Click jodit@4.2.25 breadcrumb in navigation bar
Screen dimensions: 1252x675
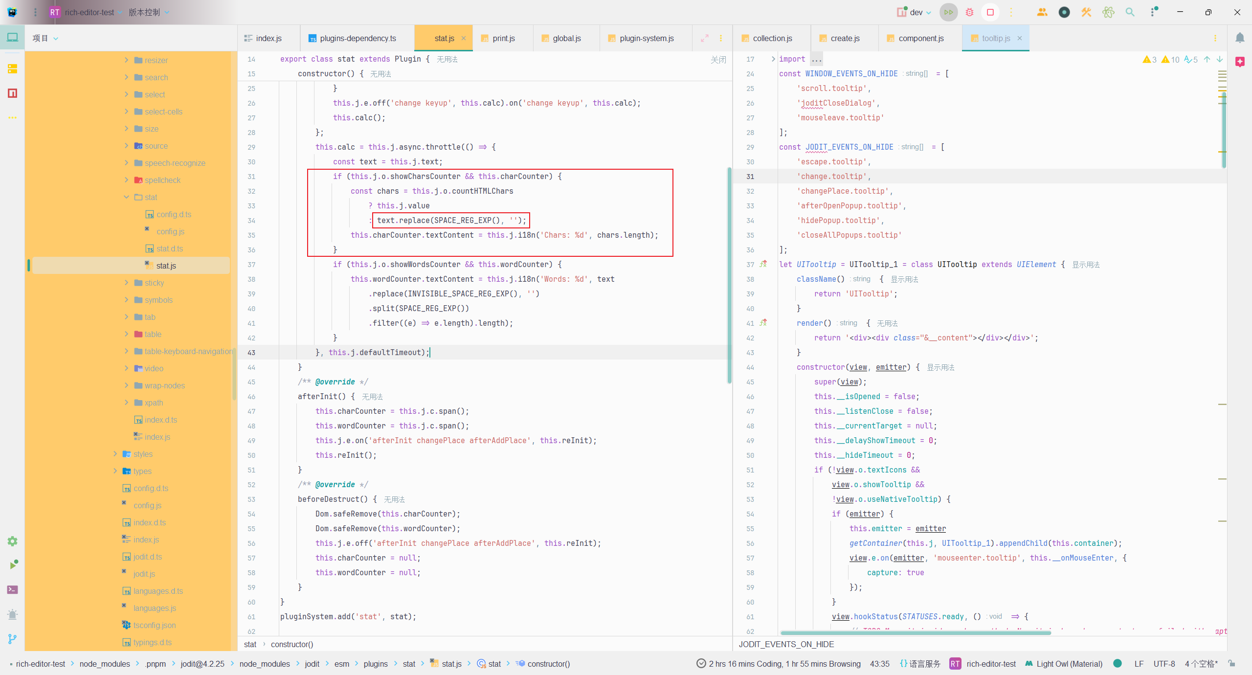click(202, 663)
